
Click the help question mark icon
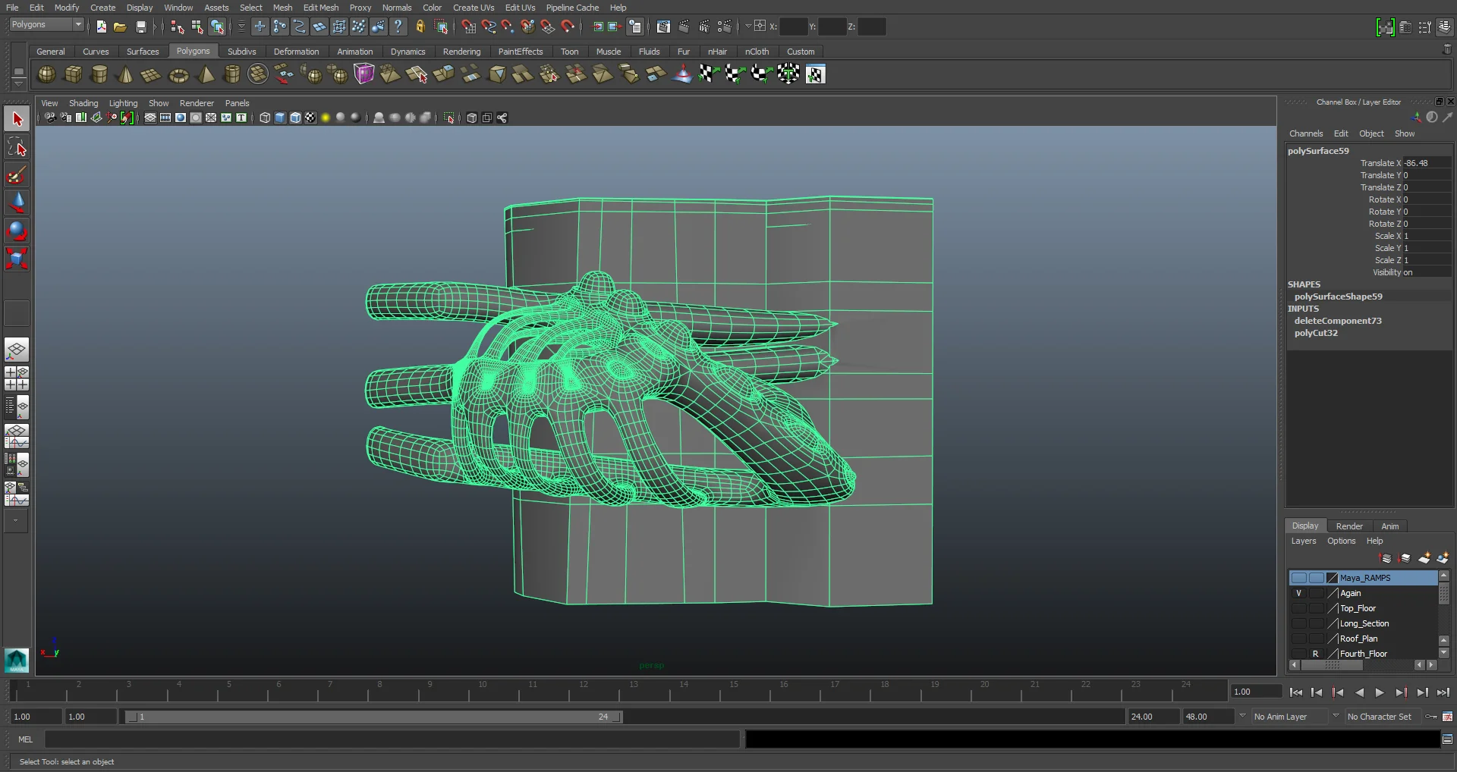tap(398, 27)
